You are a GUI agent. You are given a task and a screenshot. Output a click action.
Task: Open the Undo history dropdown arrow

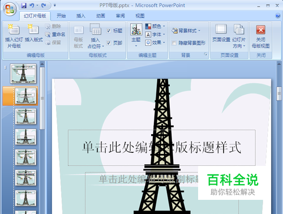point(37,6)
